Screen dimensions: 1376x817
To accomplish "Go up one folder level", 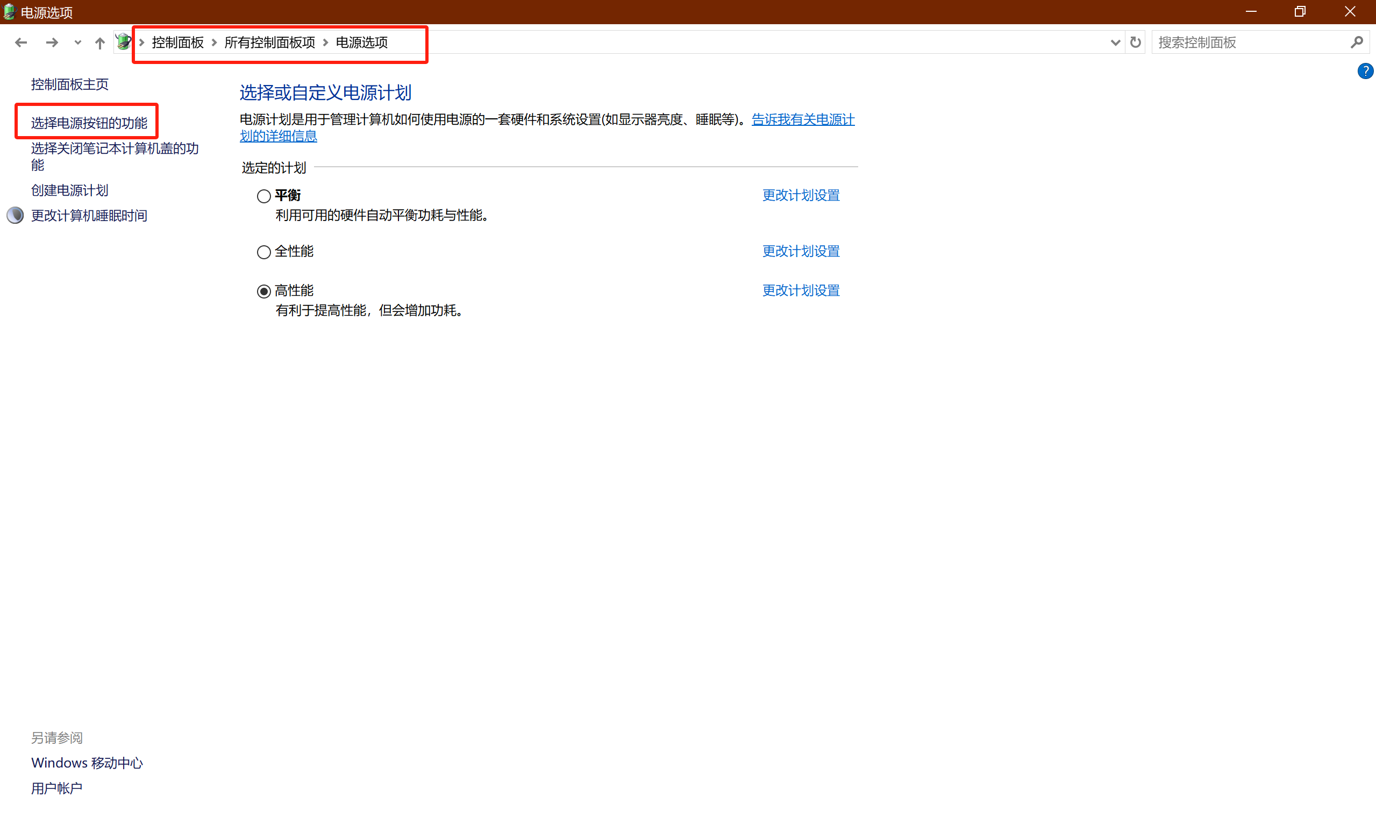I will [99, 43].
